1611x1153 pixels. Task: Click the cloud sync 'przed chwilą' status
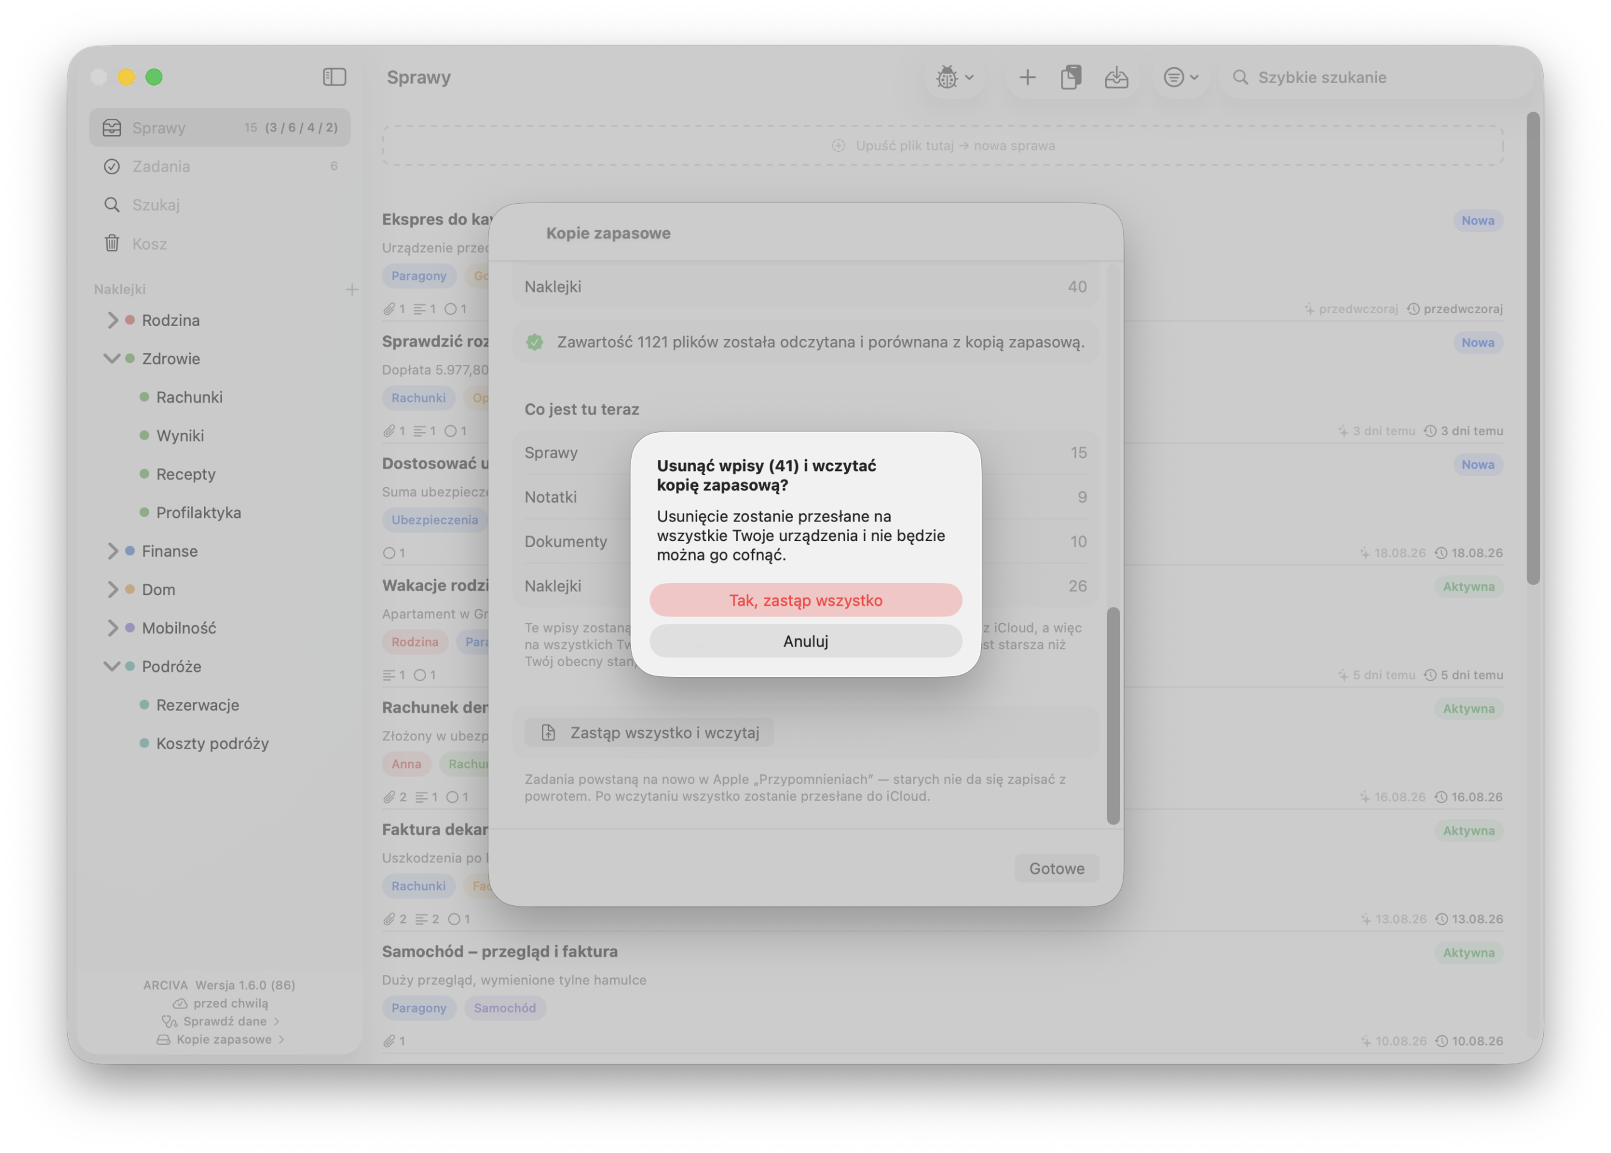220,1003
